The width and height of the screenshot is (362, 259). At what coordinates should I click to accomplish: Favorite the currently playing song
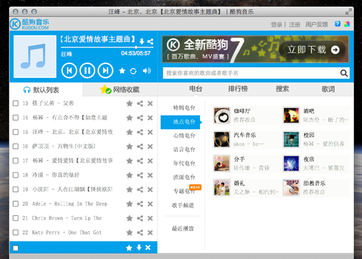pos(122,71)
